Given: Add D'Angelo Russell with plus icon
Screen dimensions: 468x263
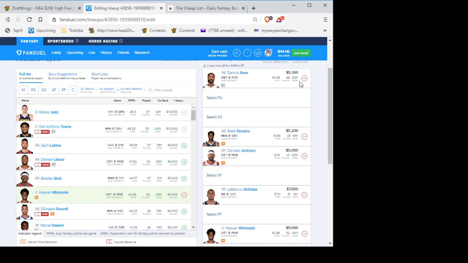Looking at the screenshot, I should [184, 211].
